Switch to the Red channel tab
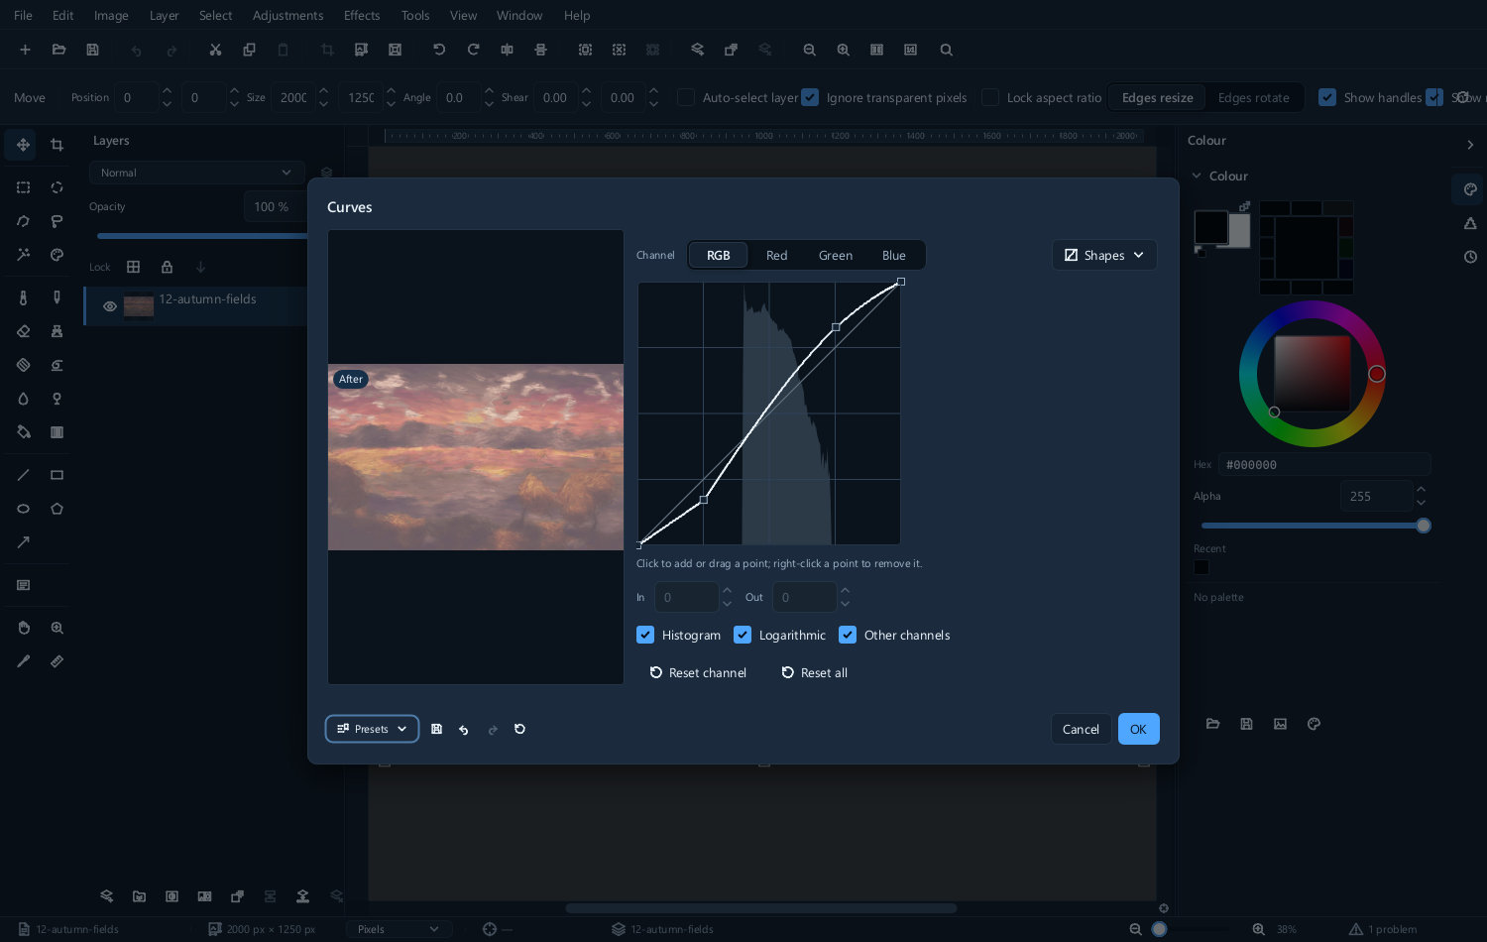The image size is (1487, 942). pyautogui.click(x=776, y=255)
